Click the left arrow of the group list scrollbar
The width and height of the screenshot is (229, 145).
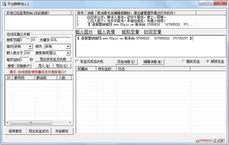7,123
